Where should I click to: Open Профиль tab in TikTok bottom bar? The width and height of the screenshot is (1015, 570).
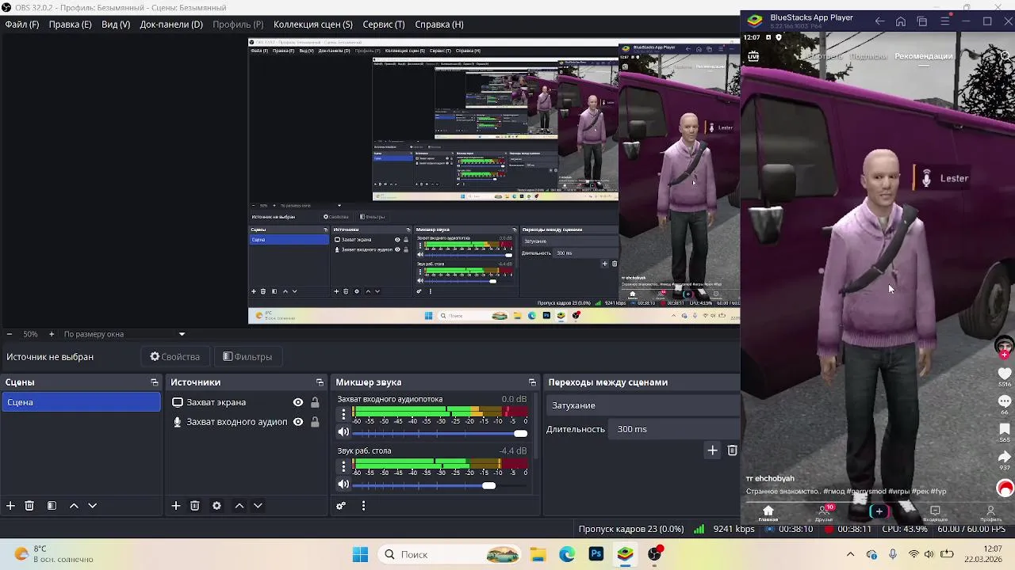[990, 514]
